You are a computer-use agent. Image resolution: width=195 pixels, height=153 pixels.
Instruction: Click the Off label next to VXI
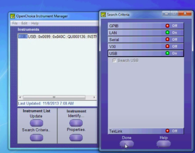(x=174, y=46)
